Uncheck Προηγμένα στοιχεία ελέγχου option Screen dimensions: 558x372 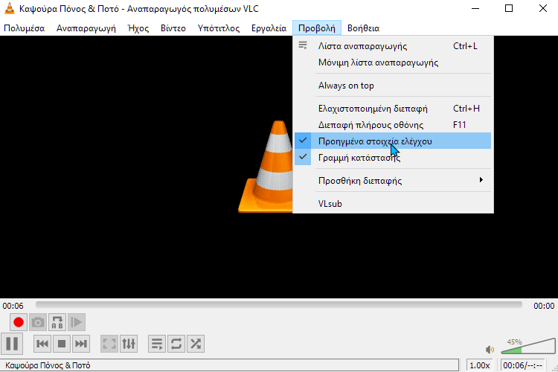(393, 141)
